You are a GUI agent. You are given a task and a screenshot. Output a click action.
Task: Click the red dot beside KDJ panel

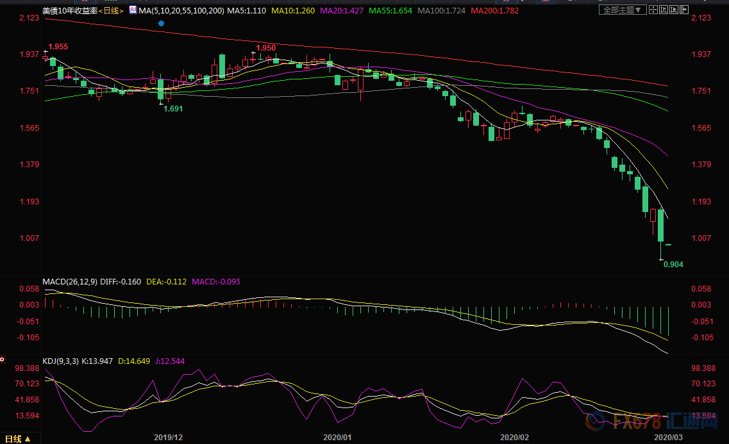coord(3,359)
